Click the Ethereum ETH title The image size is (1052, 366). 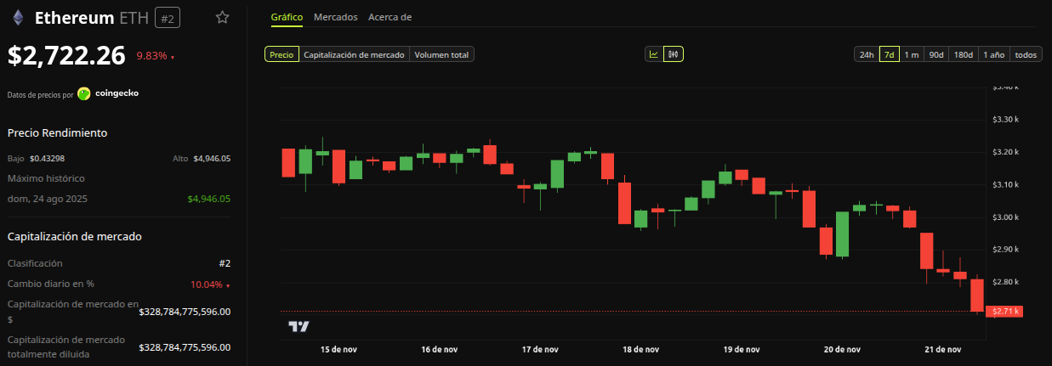[x=91, y=17]
